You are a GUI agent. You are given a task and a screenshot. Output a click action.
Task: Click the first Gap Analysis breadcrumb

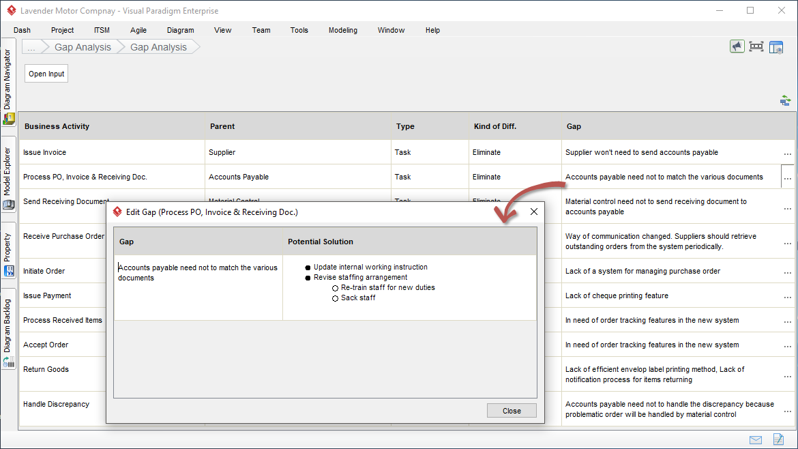(83, 47)
